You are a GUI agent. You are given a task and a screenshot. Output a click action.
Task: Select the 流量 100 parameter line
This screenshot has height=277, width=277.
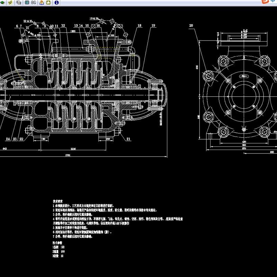[x=58, y=251]
